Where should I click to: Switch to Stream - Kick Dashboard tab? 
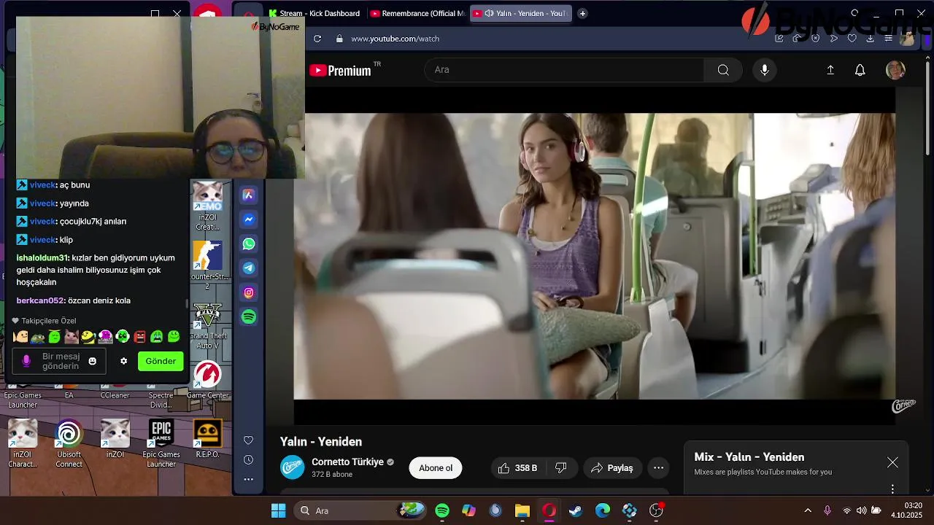tap(314, 13)
